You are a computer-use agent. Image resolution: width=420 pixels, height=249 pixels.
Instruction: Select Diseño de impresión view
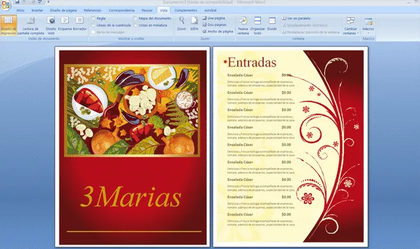coord(8,25)
